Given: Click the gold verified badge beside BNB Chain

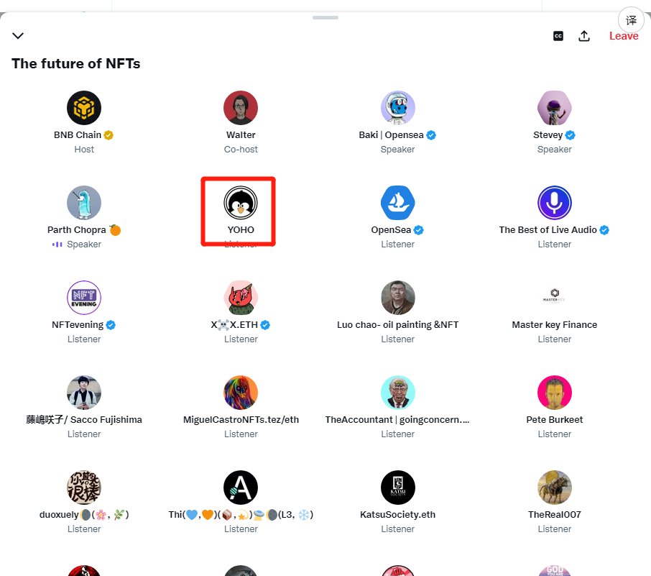Looking at the screenshot, I should click(x=108, y=135).
